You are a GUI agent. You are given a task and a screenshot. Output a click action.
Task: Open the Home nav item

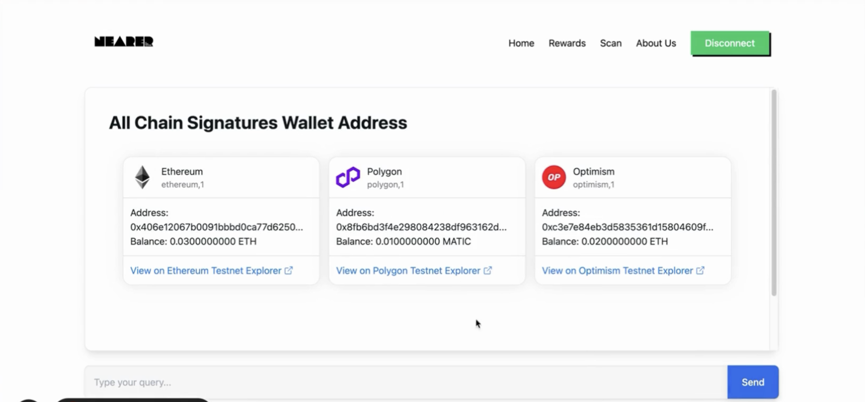(521, 43)
